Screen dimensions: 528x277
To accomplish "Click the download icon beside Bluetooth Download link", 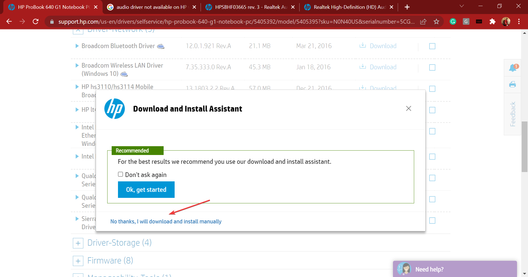I will pos(363,45).
